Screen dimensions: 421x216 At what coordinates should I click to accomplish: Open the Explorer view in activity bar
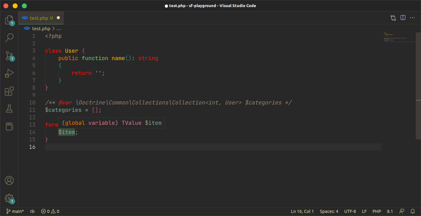coord(9,20)
